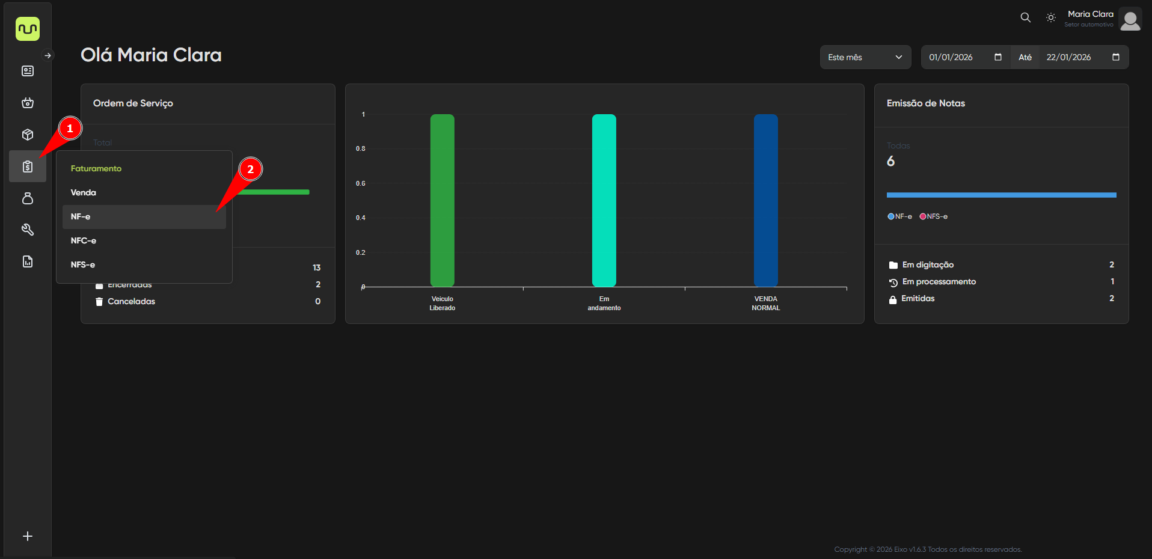Image resolution: width=1152 pixels, height=559 pixels.
Task: Choose Venda in the Faturamento menu
Action: pos(84,192)
